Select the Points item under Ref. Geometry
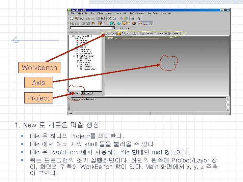243x182 pixels. click(86, 58)
